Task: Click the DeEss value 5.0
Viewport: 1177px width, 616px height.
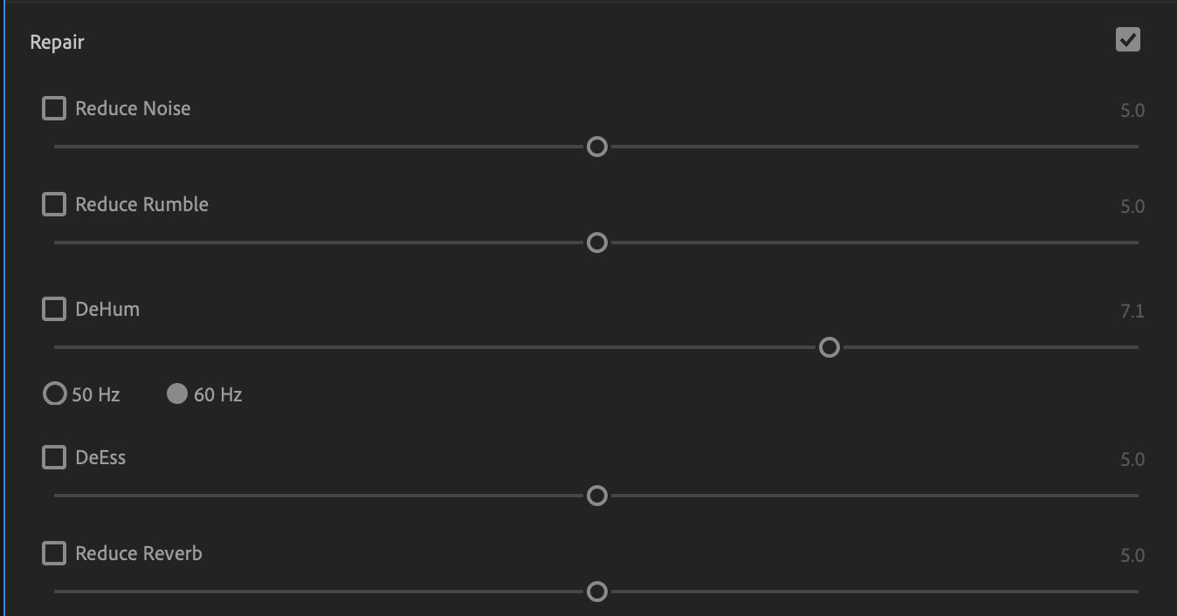Action: tap(1132, 460)
